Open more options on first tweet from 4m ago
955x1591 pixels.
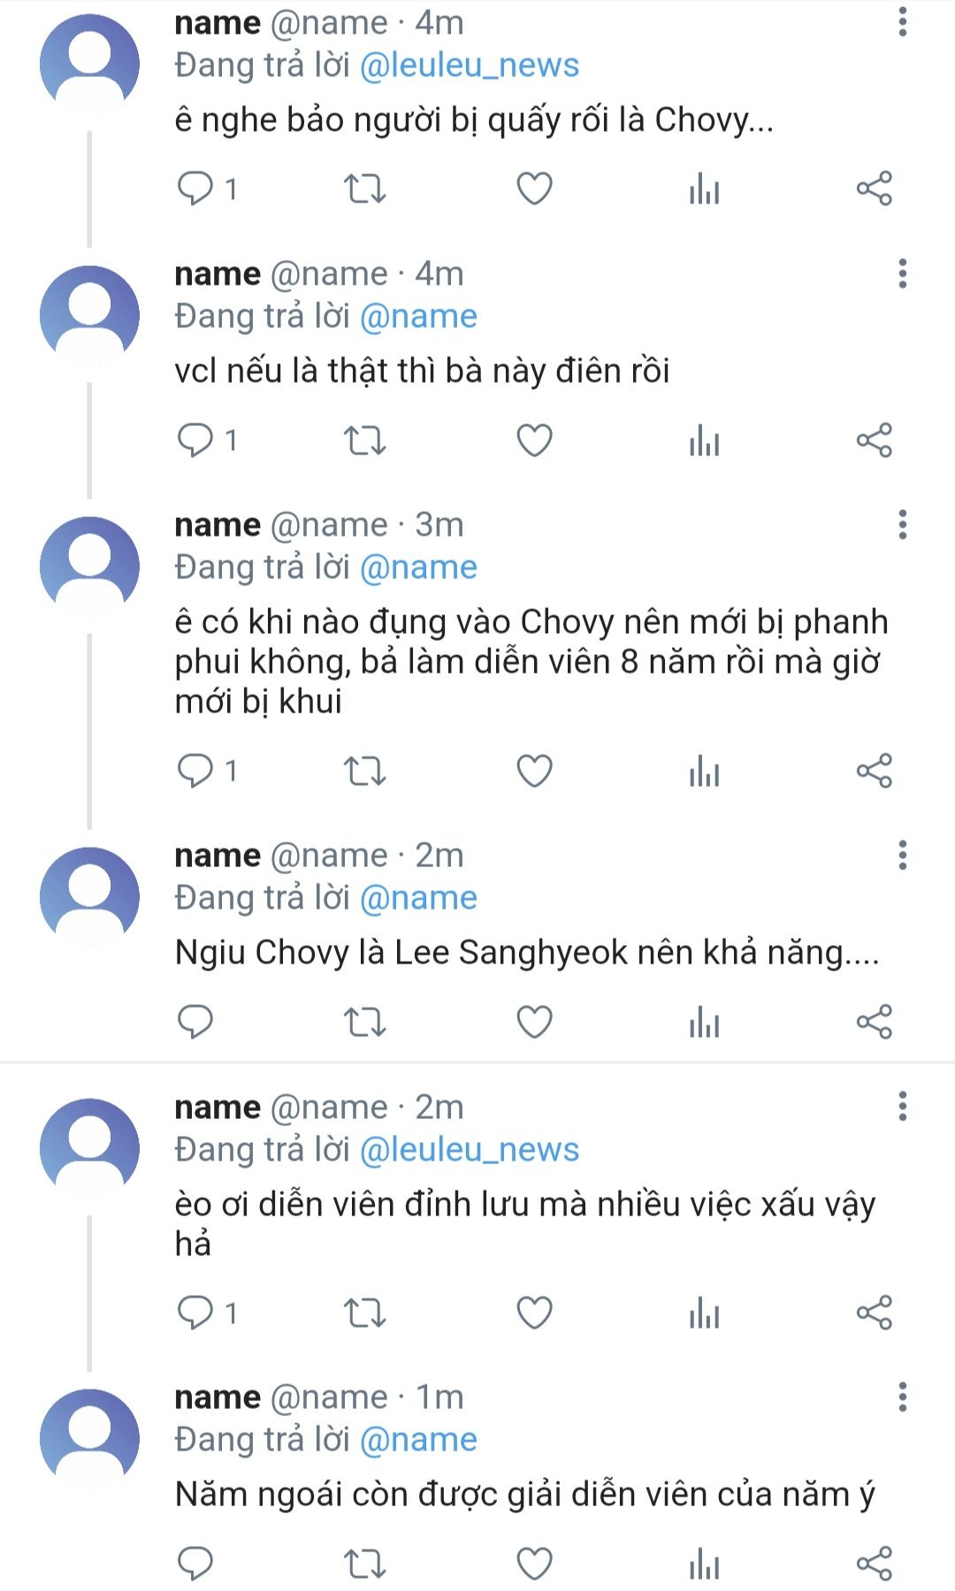(x=902, y=22)
